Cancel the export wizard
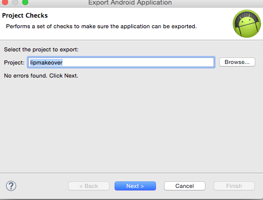The image size is (263, 200). pyautogui.click(x=185, y=186)
